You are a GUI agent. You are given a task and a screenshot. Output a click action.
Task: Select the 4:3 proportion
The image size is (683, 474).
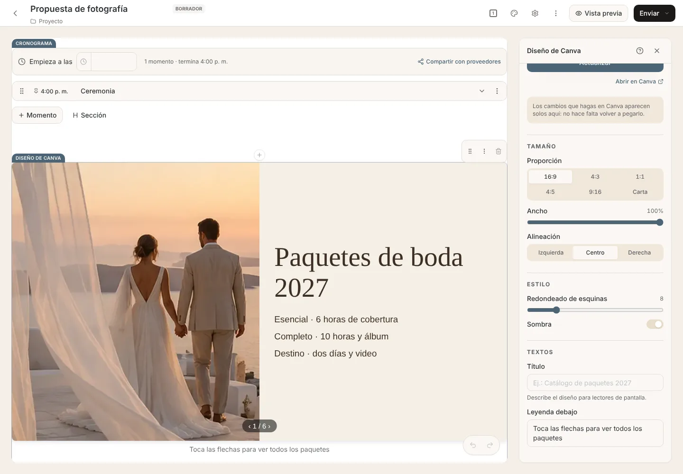click(x=595, y=177)
